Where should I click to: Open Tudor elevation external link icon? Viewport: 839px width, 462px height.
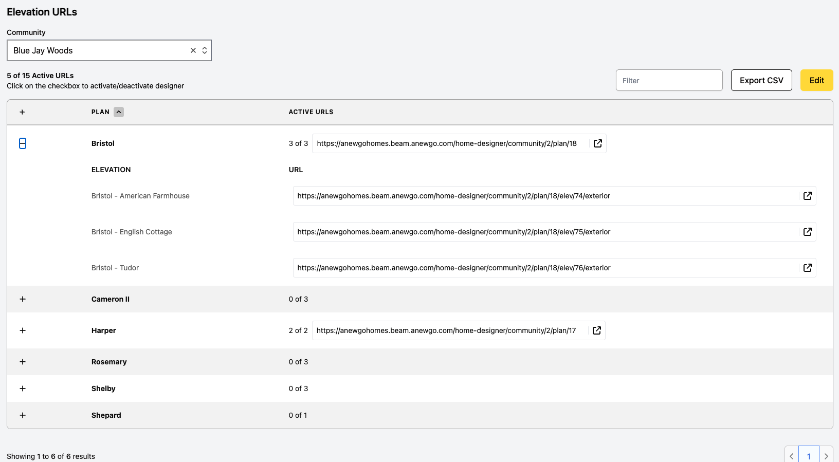(x=807, y=268)
